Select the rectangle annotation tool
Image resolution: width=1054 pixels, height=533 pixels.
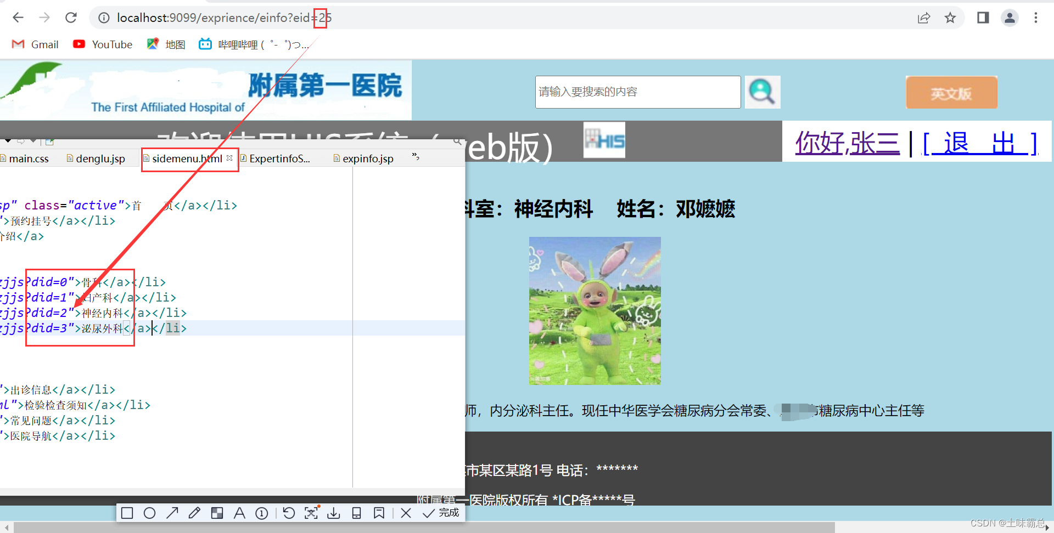(x=127, y=513)
